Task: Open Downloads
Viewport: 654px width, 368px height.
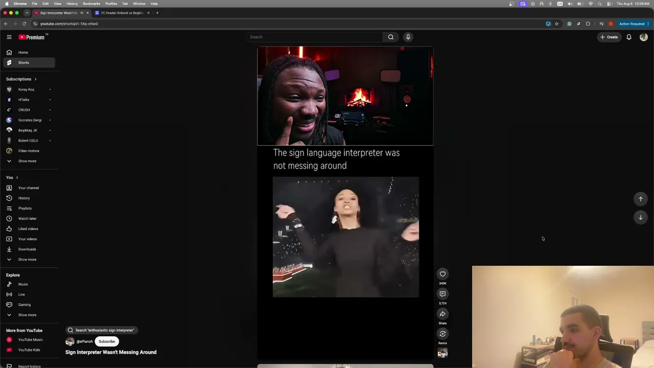Action: pos(29,249)
